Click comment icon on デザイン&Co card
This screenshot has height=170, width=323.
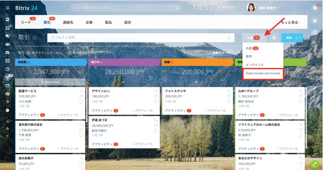pyautogui.click(x=156, y=101)
